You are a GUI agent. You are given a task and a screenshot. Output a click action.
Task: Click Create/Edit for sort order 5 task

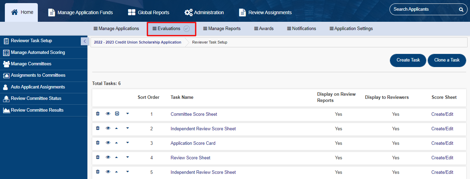(x=442, y=172)
